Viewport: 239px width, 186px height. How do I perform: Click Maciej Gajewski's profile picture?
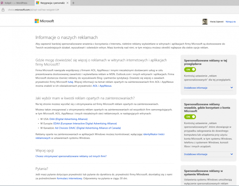(x=205, y=22)
